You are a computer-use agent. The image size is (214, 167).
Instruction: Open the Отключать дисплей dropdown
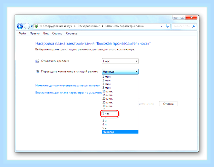click(120, 61)
